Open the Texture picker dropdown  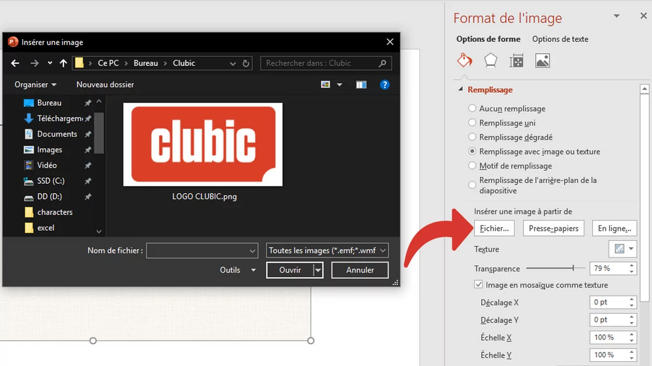(x=623, y=249)
